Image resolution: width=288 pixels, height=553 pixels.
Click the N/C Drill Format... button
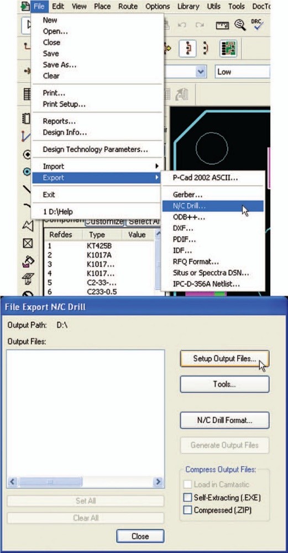224,420
